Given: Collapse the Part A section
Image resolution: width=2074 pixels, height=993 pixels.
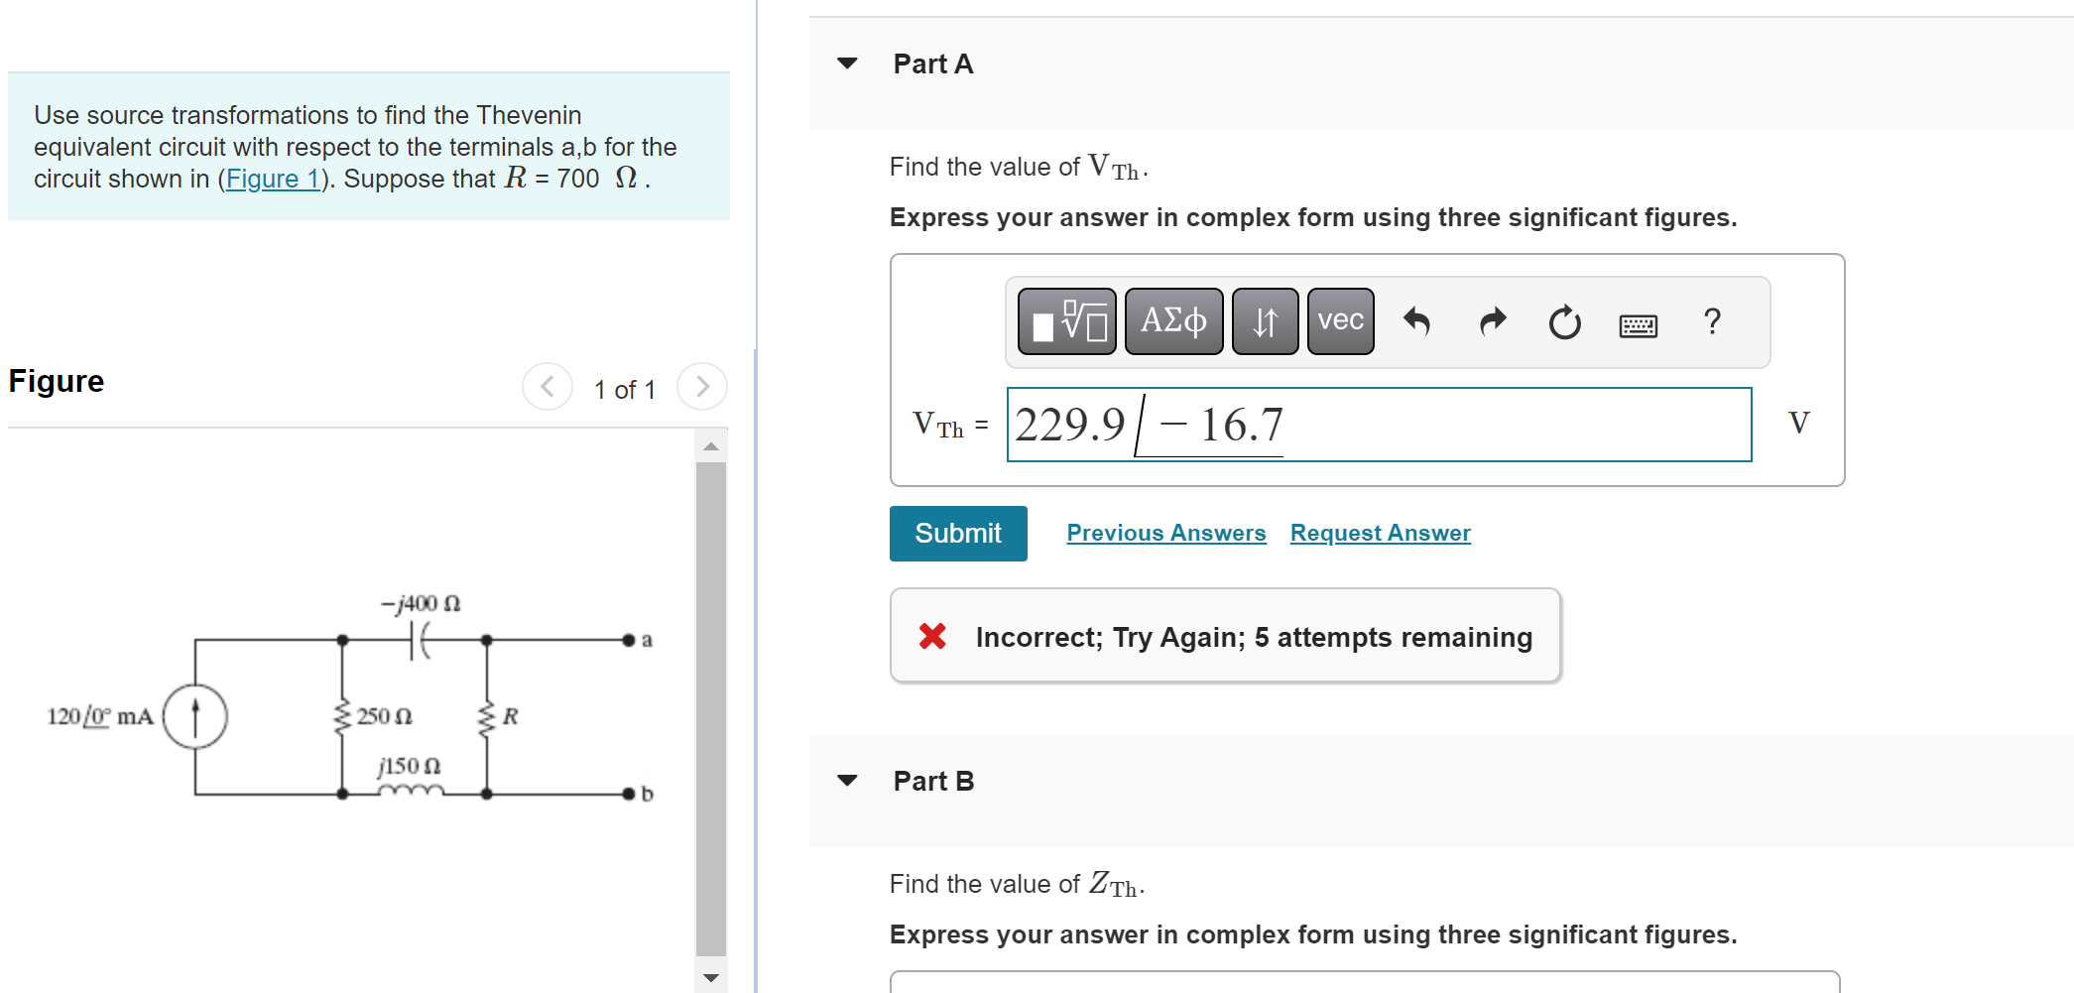Looking at the screenshot, I should pos(846,62).
